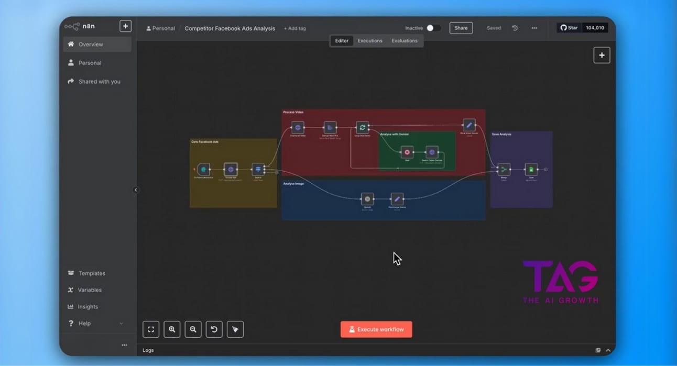The width and height of the screenshot is (677, 366).
Task: Click the plus button beside the n8n logo
Action: coord(125,26)
